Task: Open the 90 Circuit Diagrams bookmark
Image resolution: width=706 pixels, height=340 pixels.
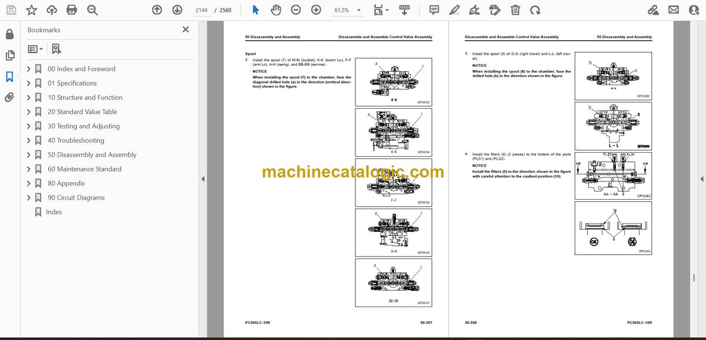Action: point(76,198)
